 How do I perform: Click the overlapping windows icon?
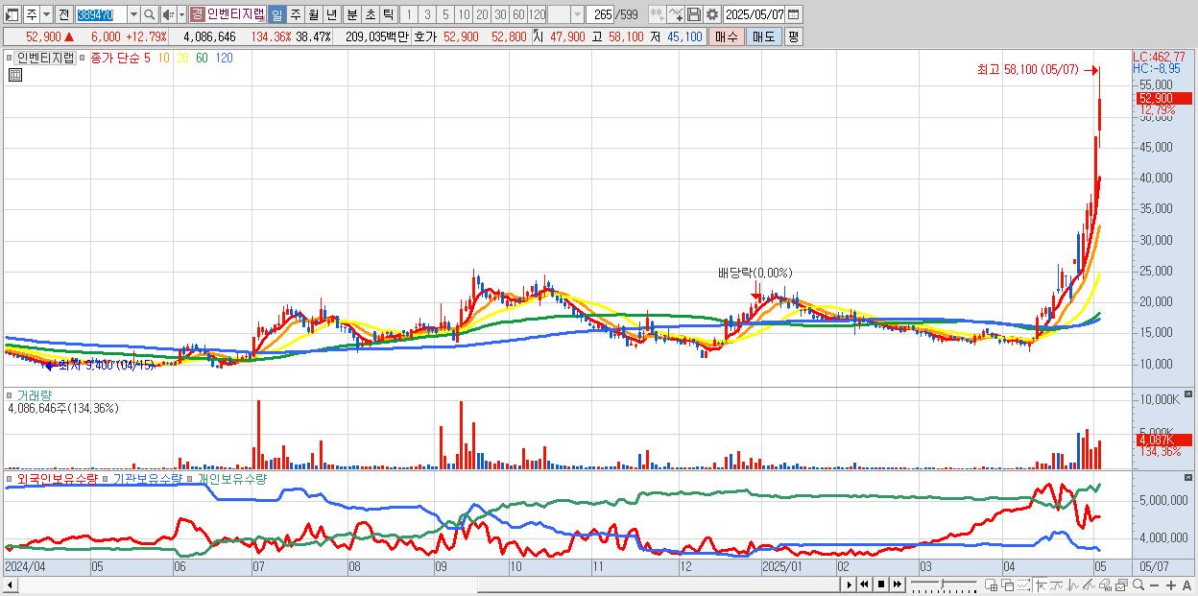pyautogui.click(x=1007, y=584)
